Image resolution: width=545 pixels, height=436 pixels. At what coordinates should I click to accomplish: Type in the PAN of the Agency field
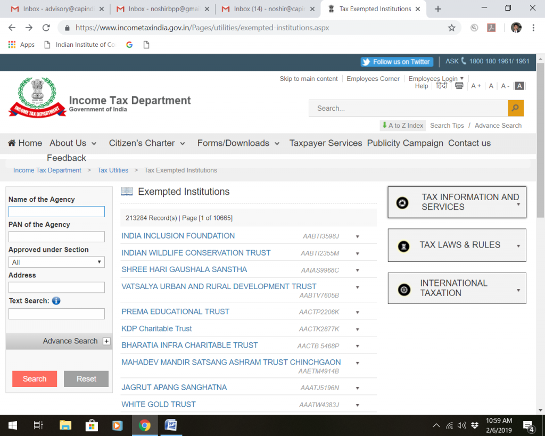[x=56, y=236]
